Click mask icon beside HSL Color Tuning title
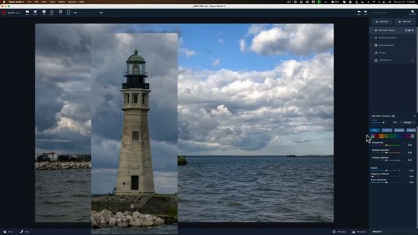This screenshot has height=235, width=418. [393, 116]
